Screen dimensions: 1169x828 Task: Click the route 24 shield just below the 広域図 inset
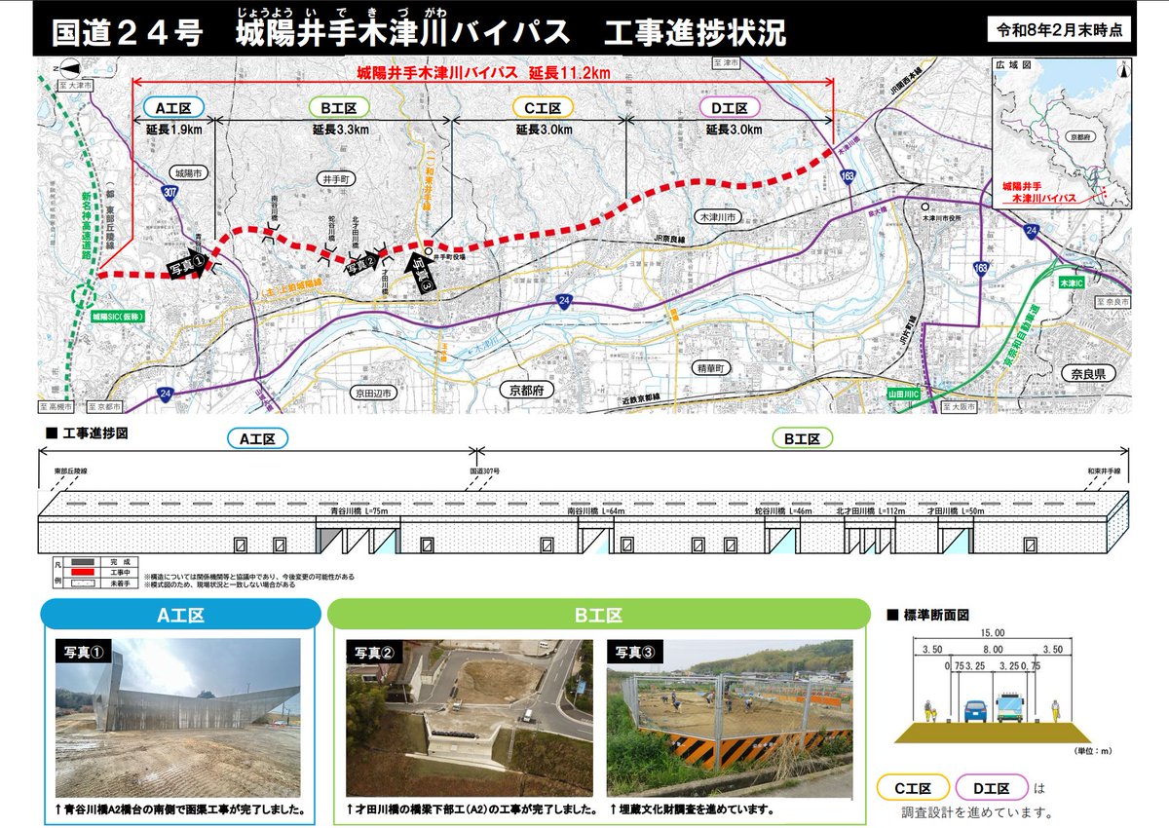click(x=1032, y=230)
